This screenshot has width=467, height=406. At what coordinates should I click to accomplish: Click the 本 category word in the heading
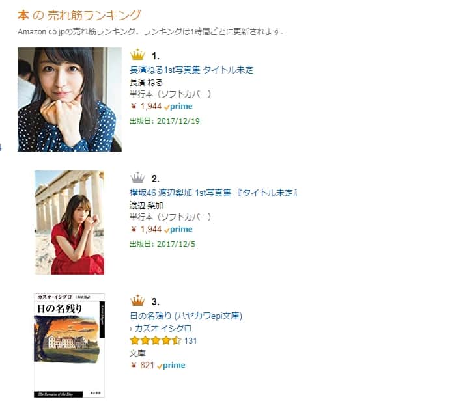point(23,15)
